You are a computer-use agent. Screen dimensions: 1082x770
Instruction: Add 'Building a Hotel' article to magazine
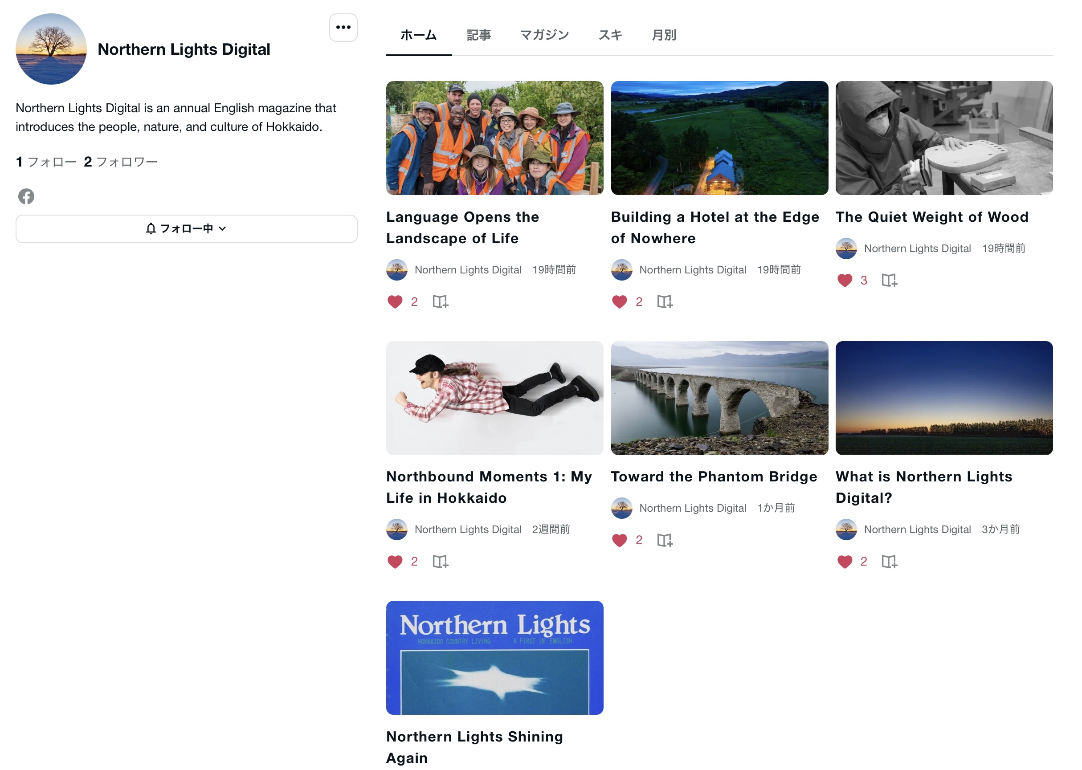coord(664,301)
